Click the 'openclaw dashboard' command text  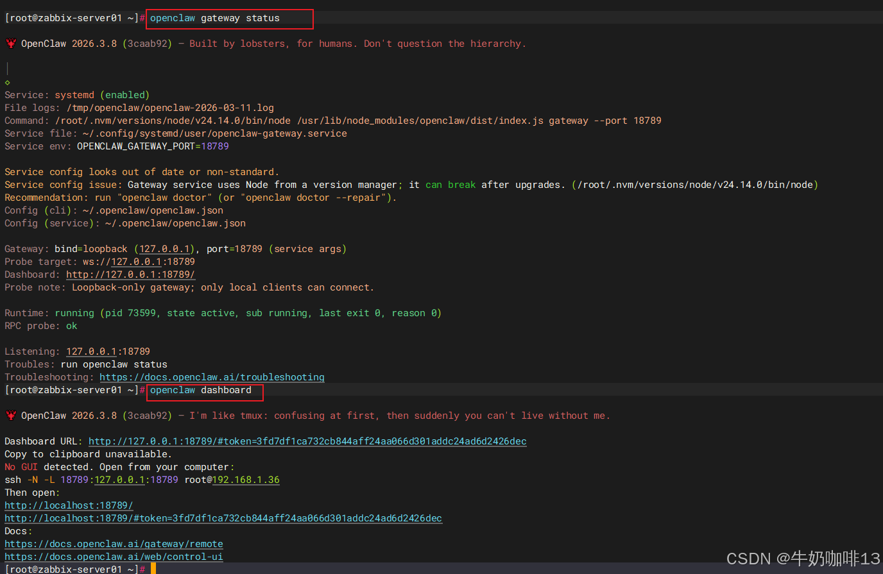201,390
